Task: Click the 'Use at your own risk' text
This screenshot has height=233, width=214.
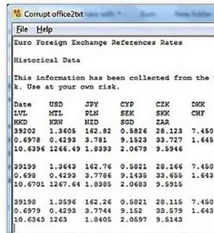Action: pos(73,87)
